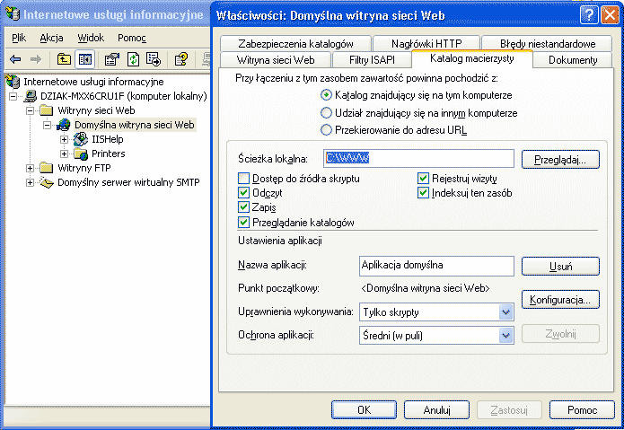Click the Witryny sieci Web folder icon
The width and height of the screenshot is (624, 430).
point(47,110)
